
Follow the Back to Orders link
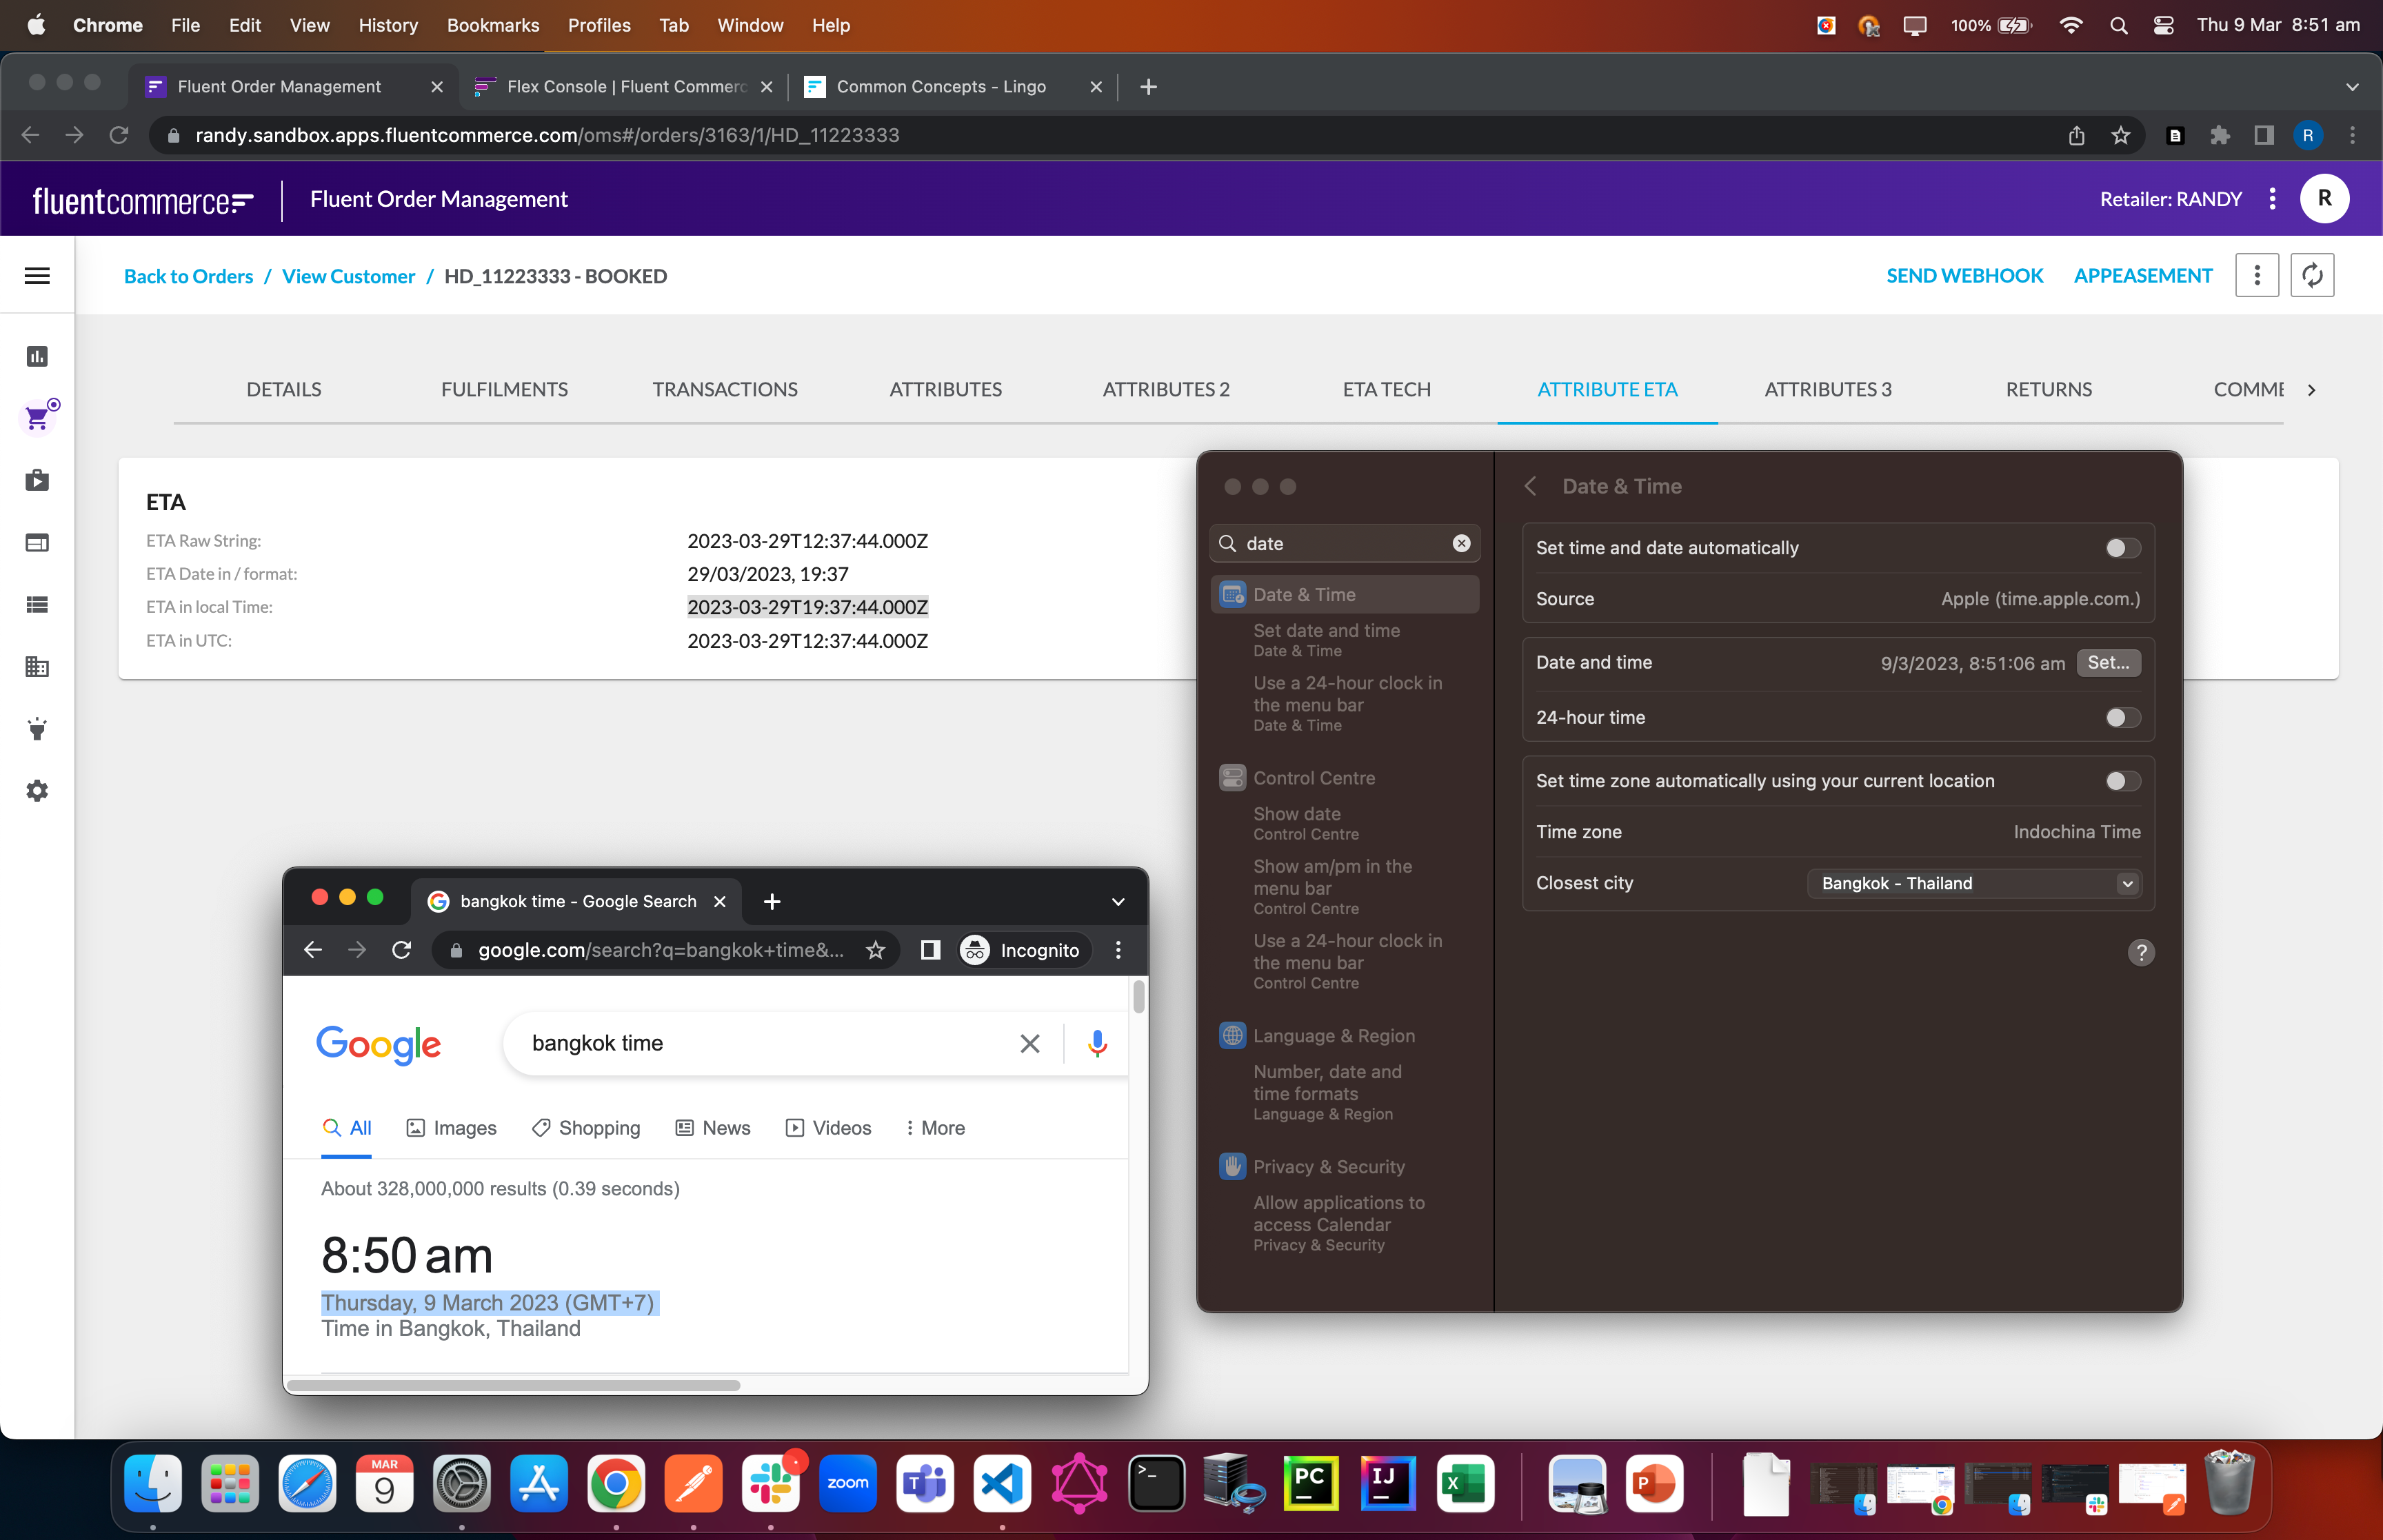click(188, 276)
